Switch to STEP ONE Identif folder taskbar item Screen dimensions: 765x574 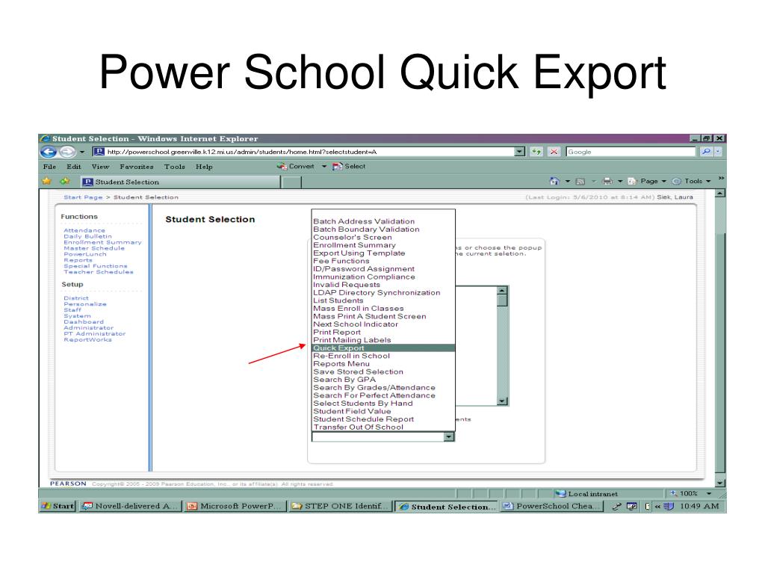341,507
